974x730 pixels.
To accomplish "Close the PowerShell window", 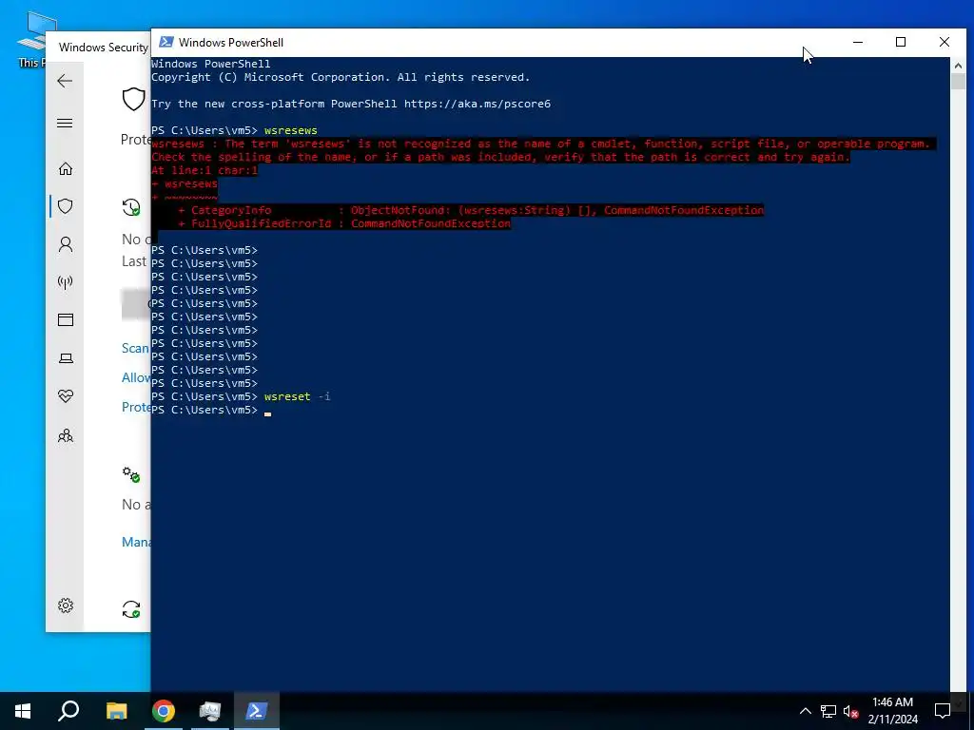I will 945,42.
